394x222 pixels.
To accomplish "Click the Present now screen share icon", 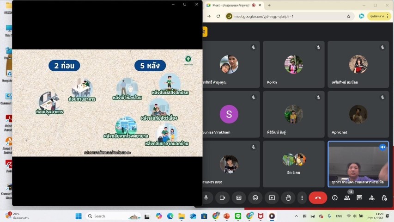I will 272,197.
